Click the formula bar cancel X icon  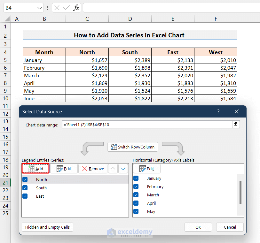(x=57, y=8)
